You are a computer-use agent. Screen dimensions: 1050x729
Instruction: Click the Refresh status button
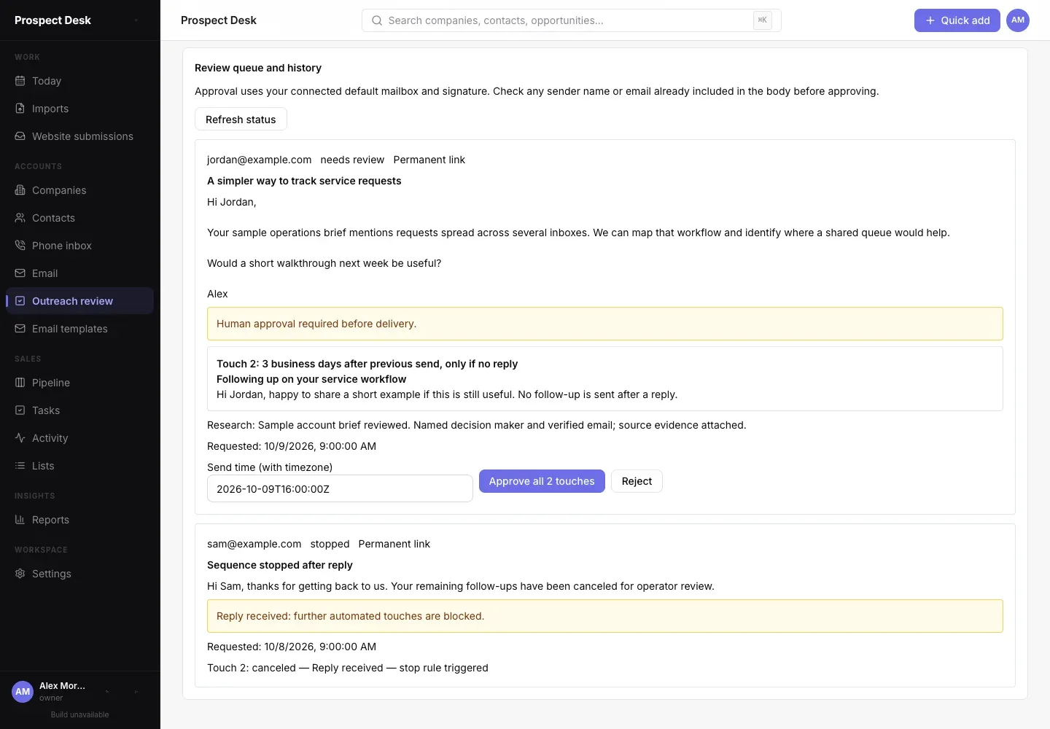[241, 120]
